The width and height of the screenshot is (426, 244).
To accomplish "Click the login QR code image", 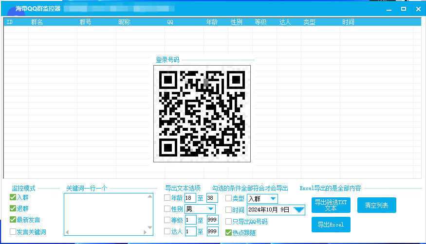I will [202, 113].
